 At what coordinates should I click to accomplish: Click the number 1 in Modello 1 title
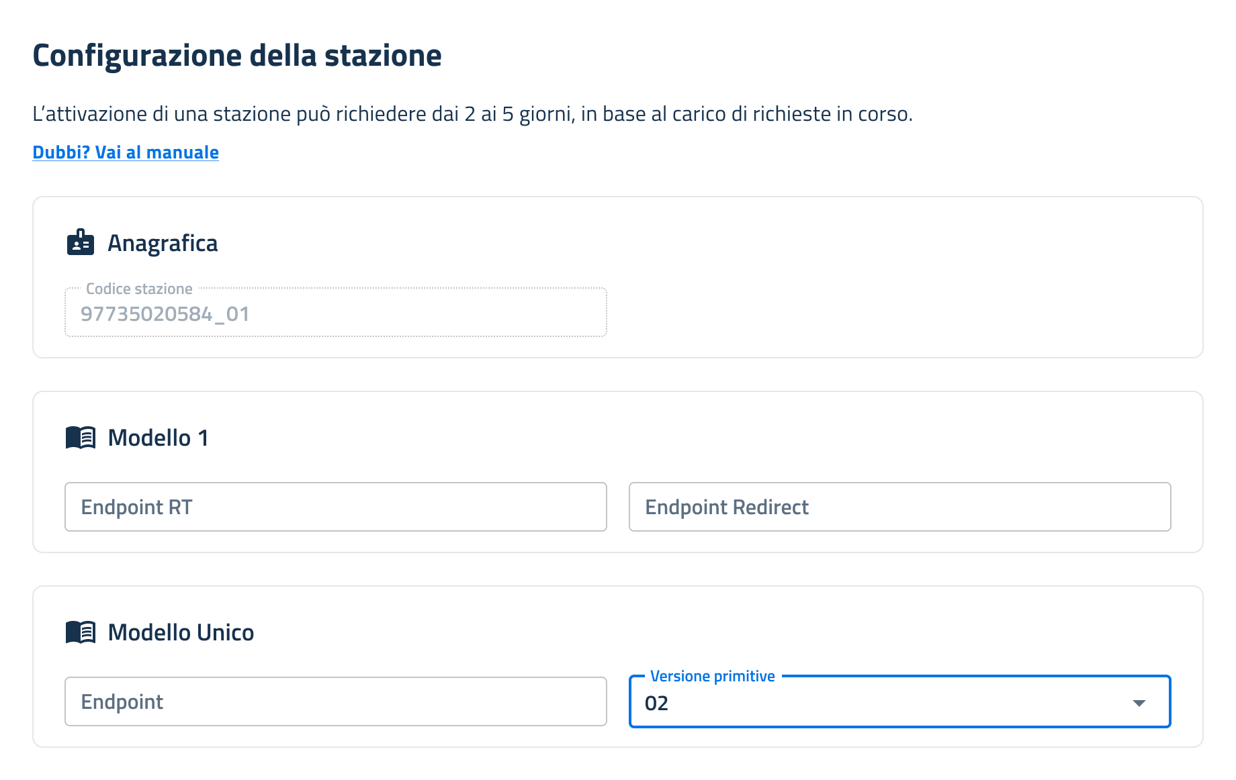203,438
